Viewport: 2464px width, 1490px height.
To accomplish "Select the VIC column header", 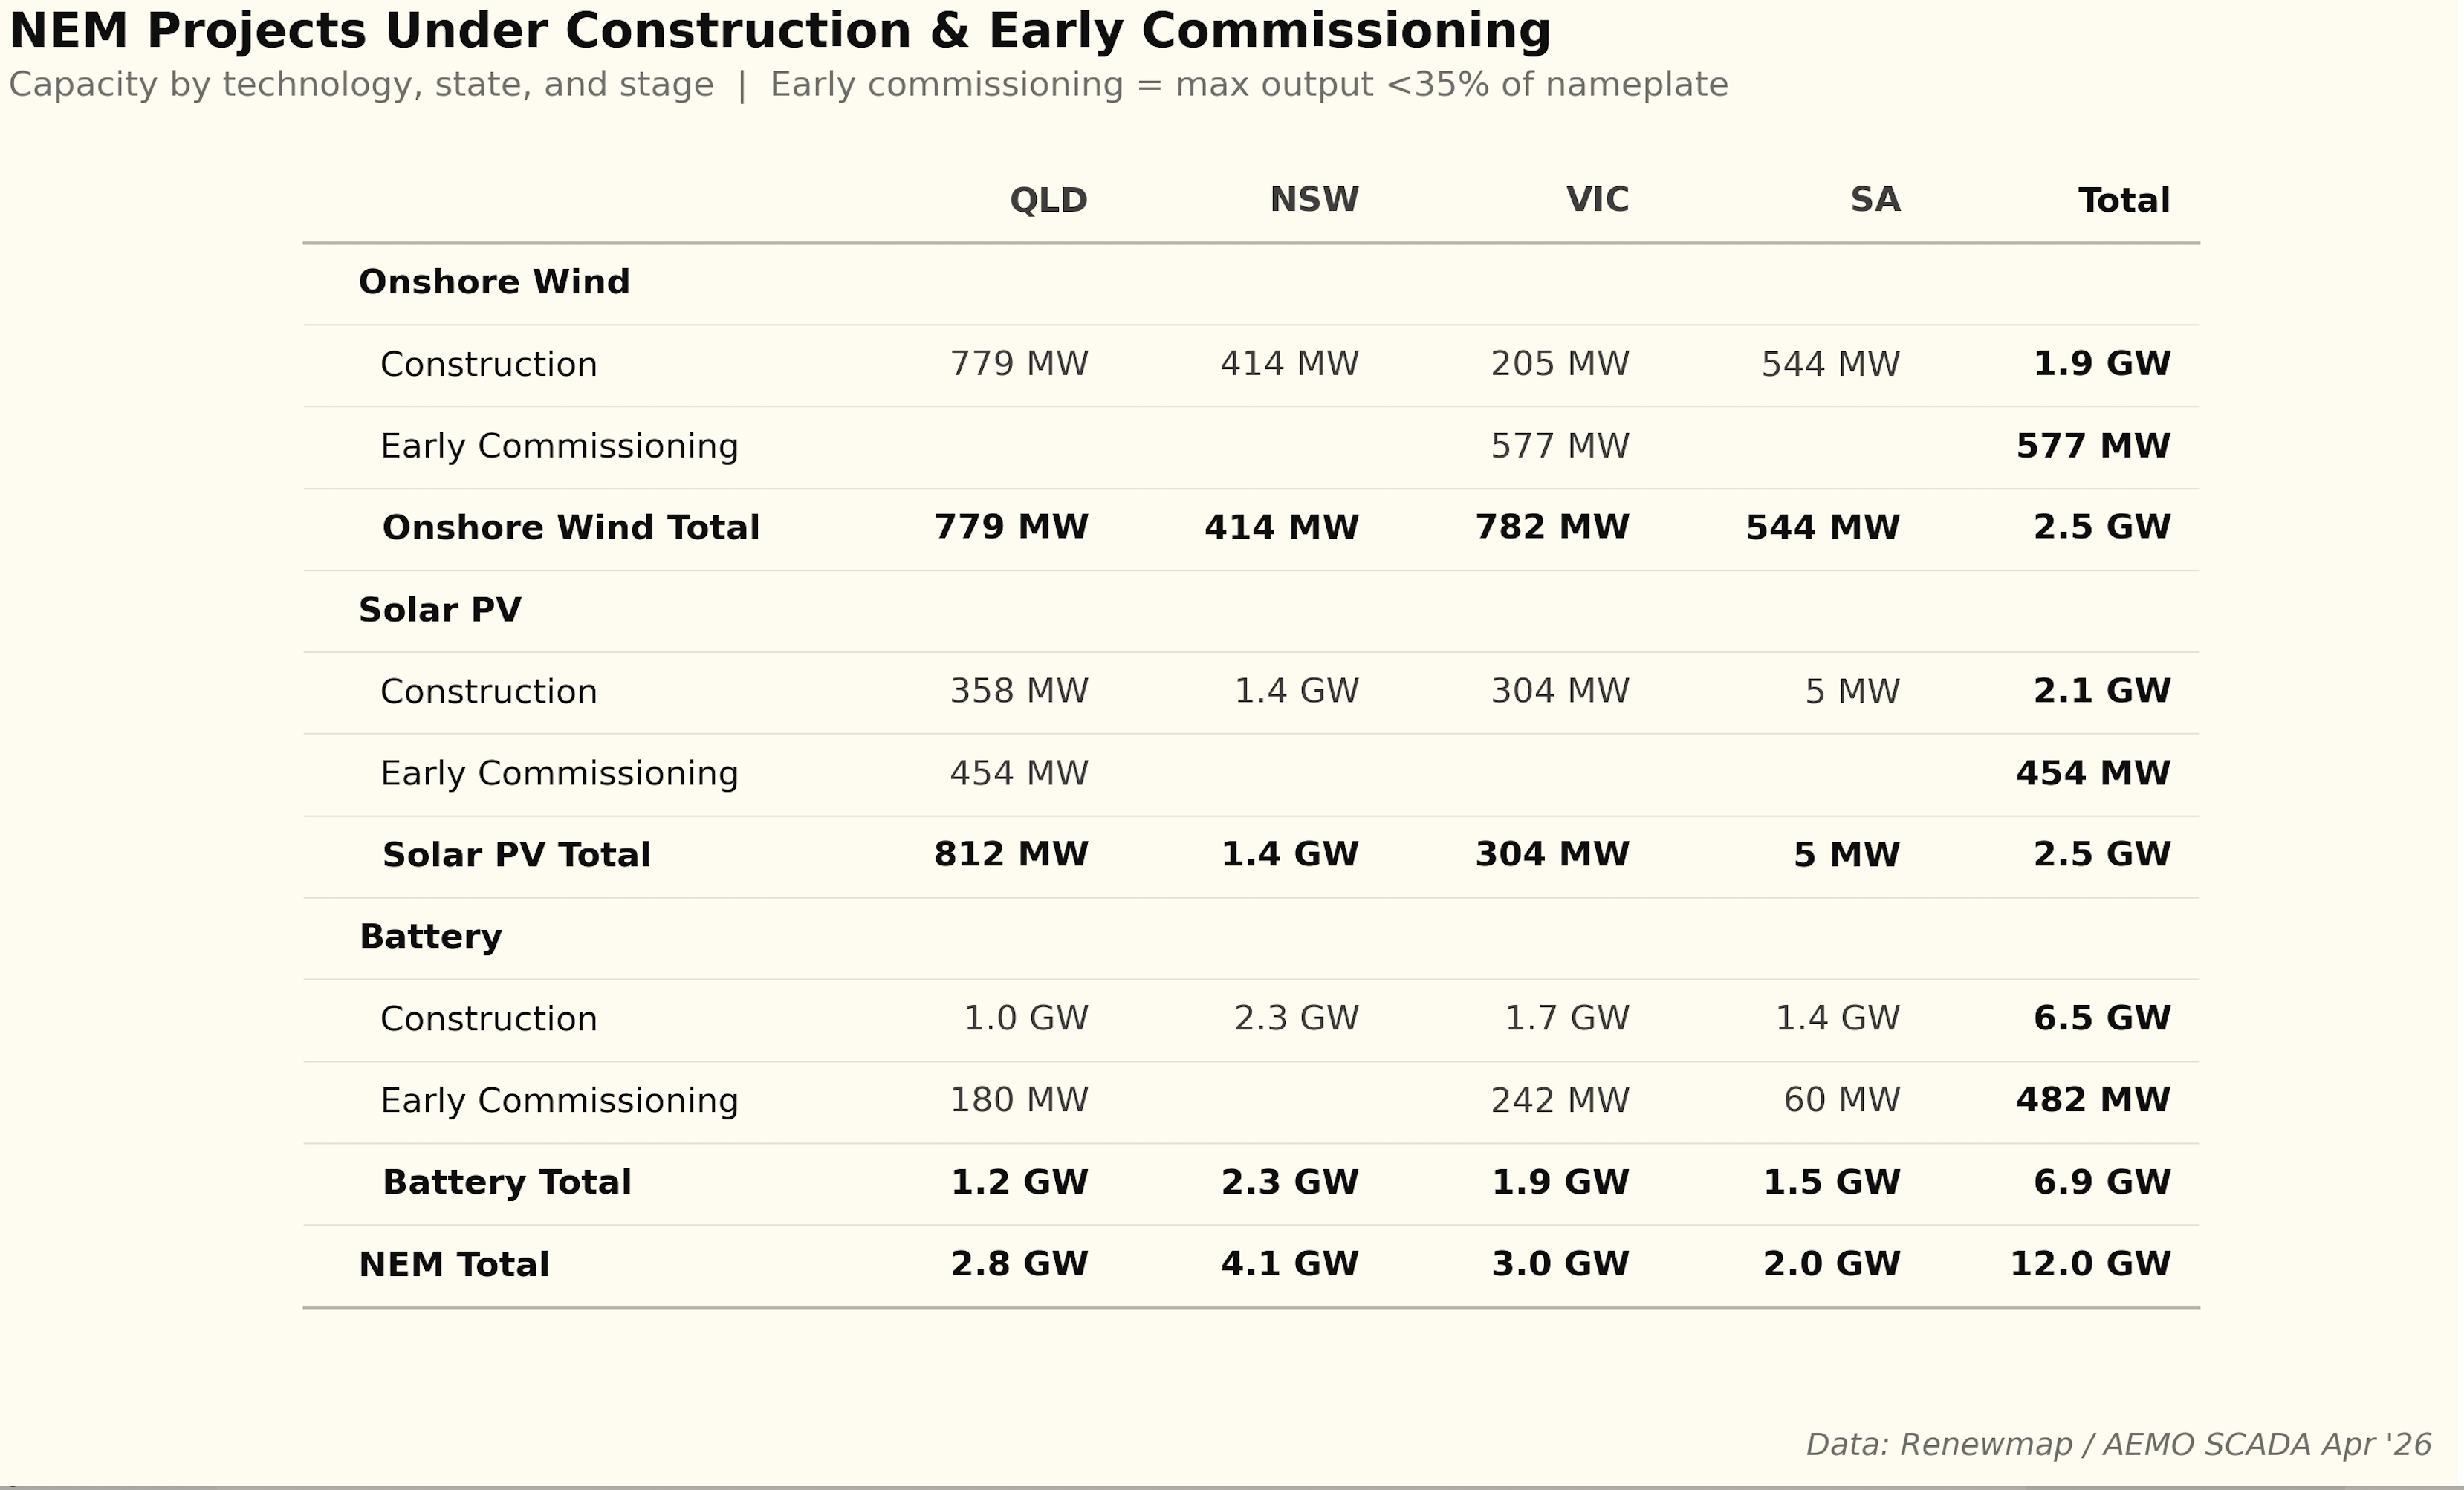I will [1597, 200].
